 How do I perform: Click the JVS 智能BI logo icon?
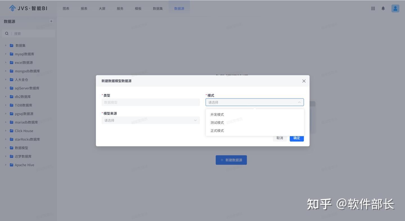pos(12,8)
